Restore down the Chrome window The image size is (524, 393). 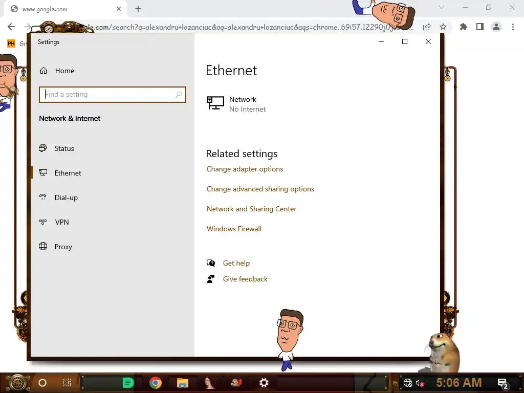point(489,7)
